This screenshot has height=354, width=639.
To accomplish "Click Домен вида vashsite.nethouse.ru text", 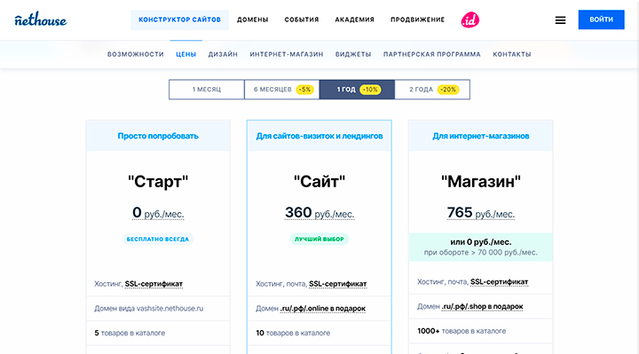I will click(x=149, y=309).
